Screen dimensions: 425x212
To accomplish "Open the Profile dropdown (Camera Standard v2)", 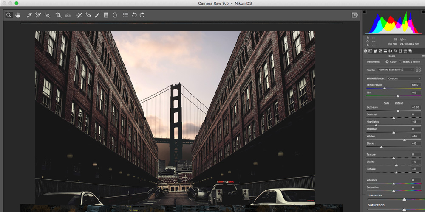I will (396, 70).
